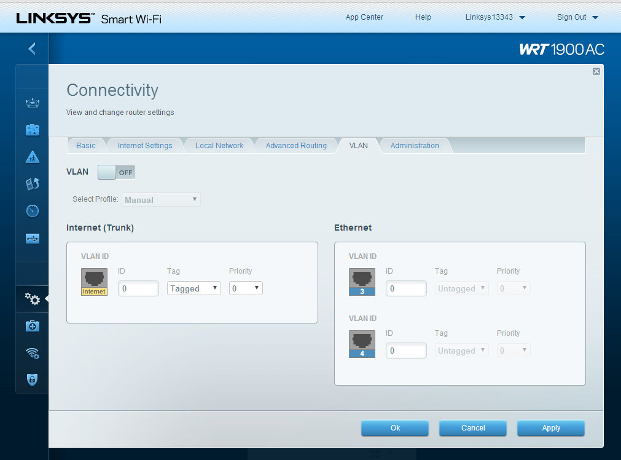
Task: Click "View and change router settings" text
Action: [120, 112]
